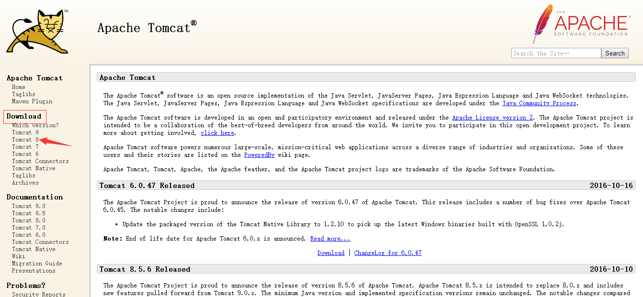
Task: Click the 2016-10-16 release date
Action: [x=611, y=186]
